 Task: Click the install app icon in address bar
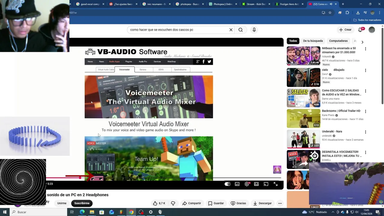tap(323, 13)
